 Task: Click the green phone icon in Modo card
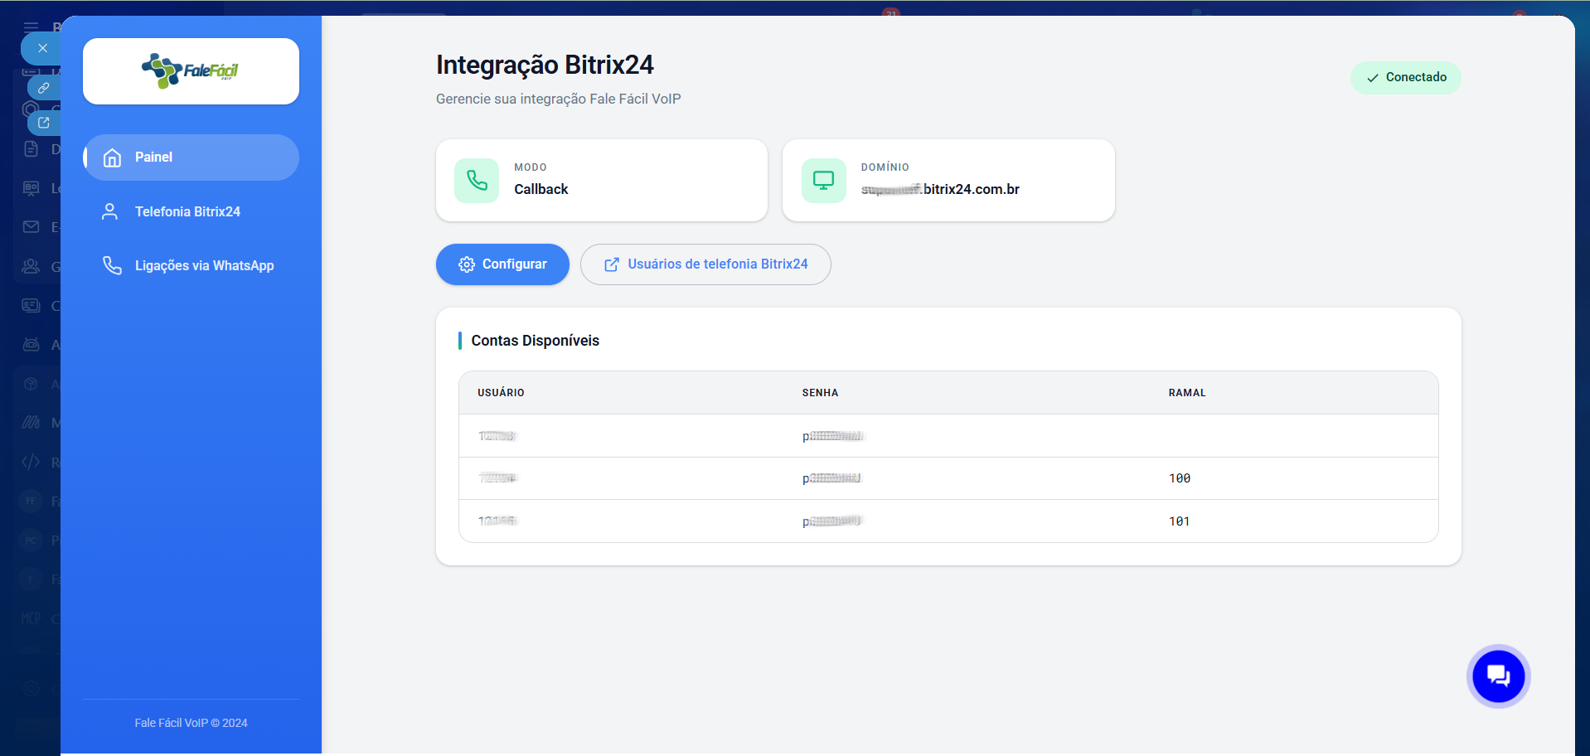pyautogui.click(x=477, y=181)
